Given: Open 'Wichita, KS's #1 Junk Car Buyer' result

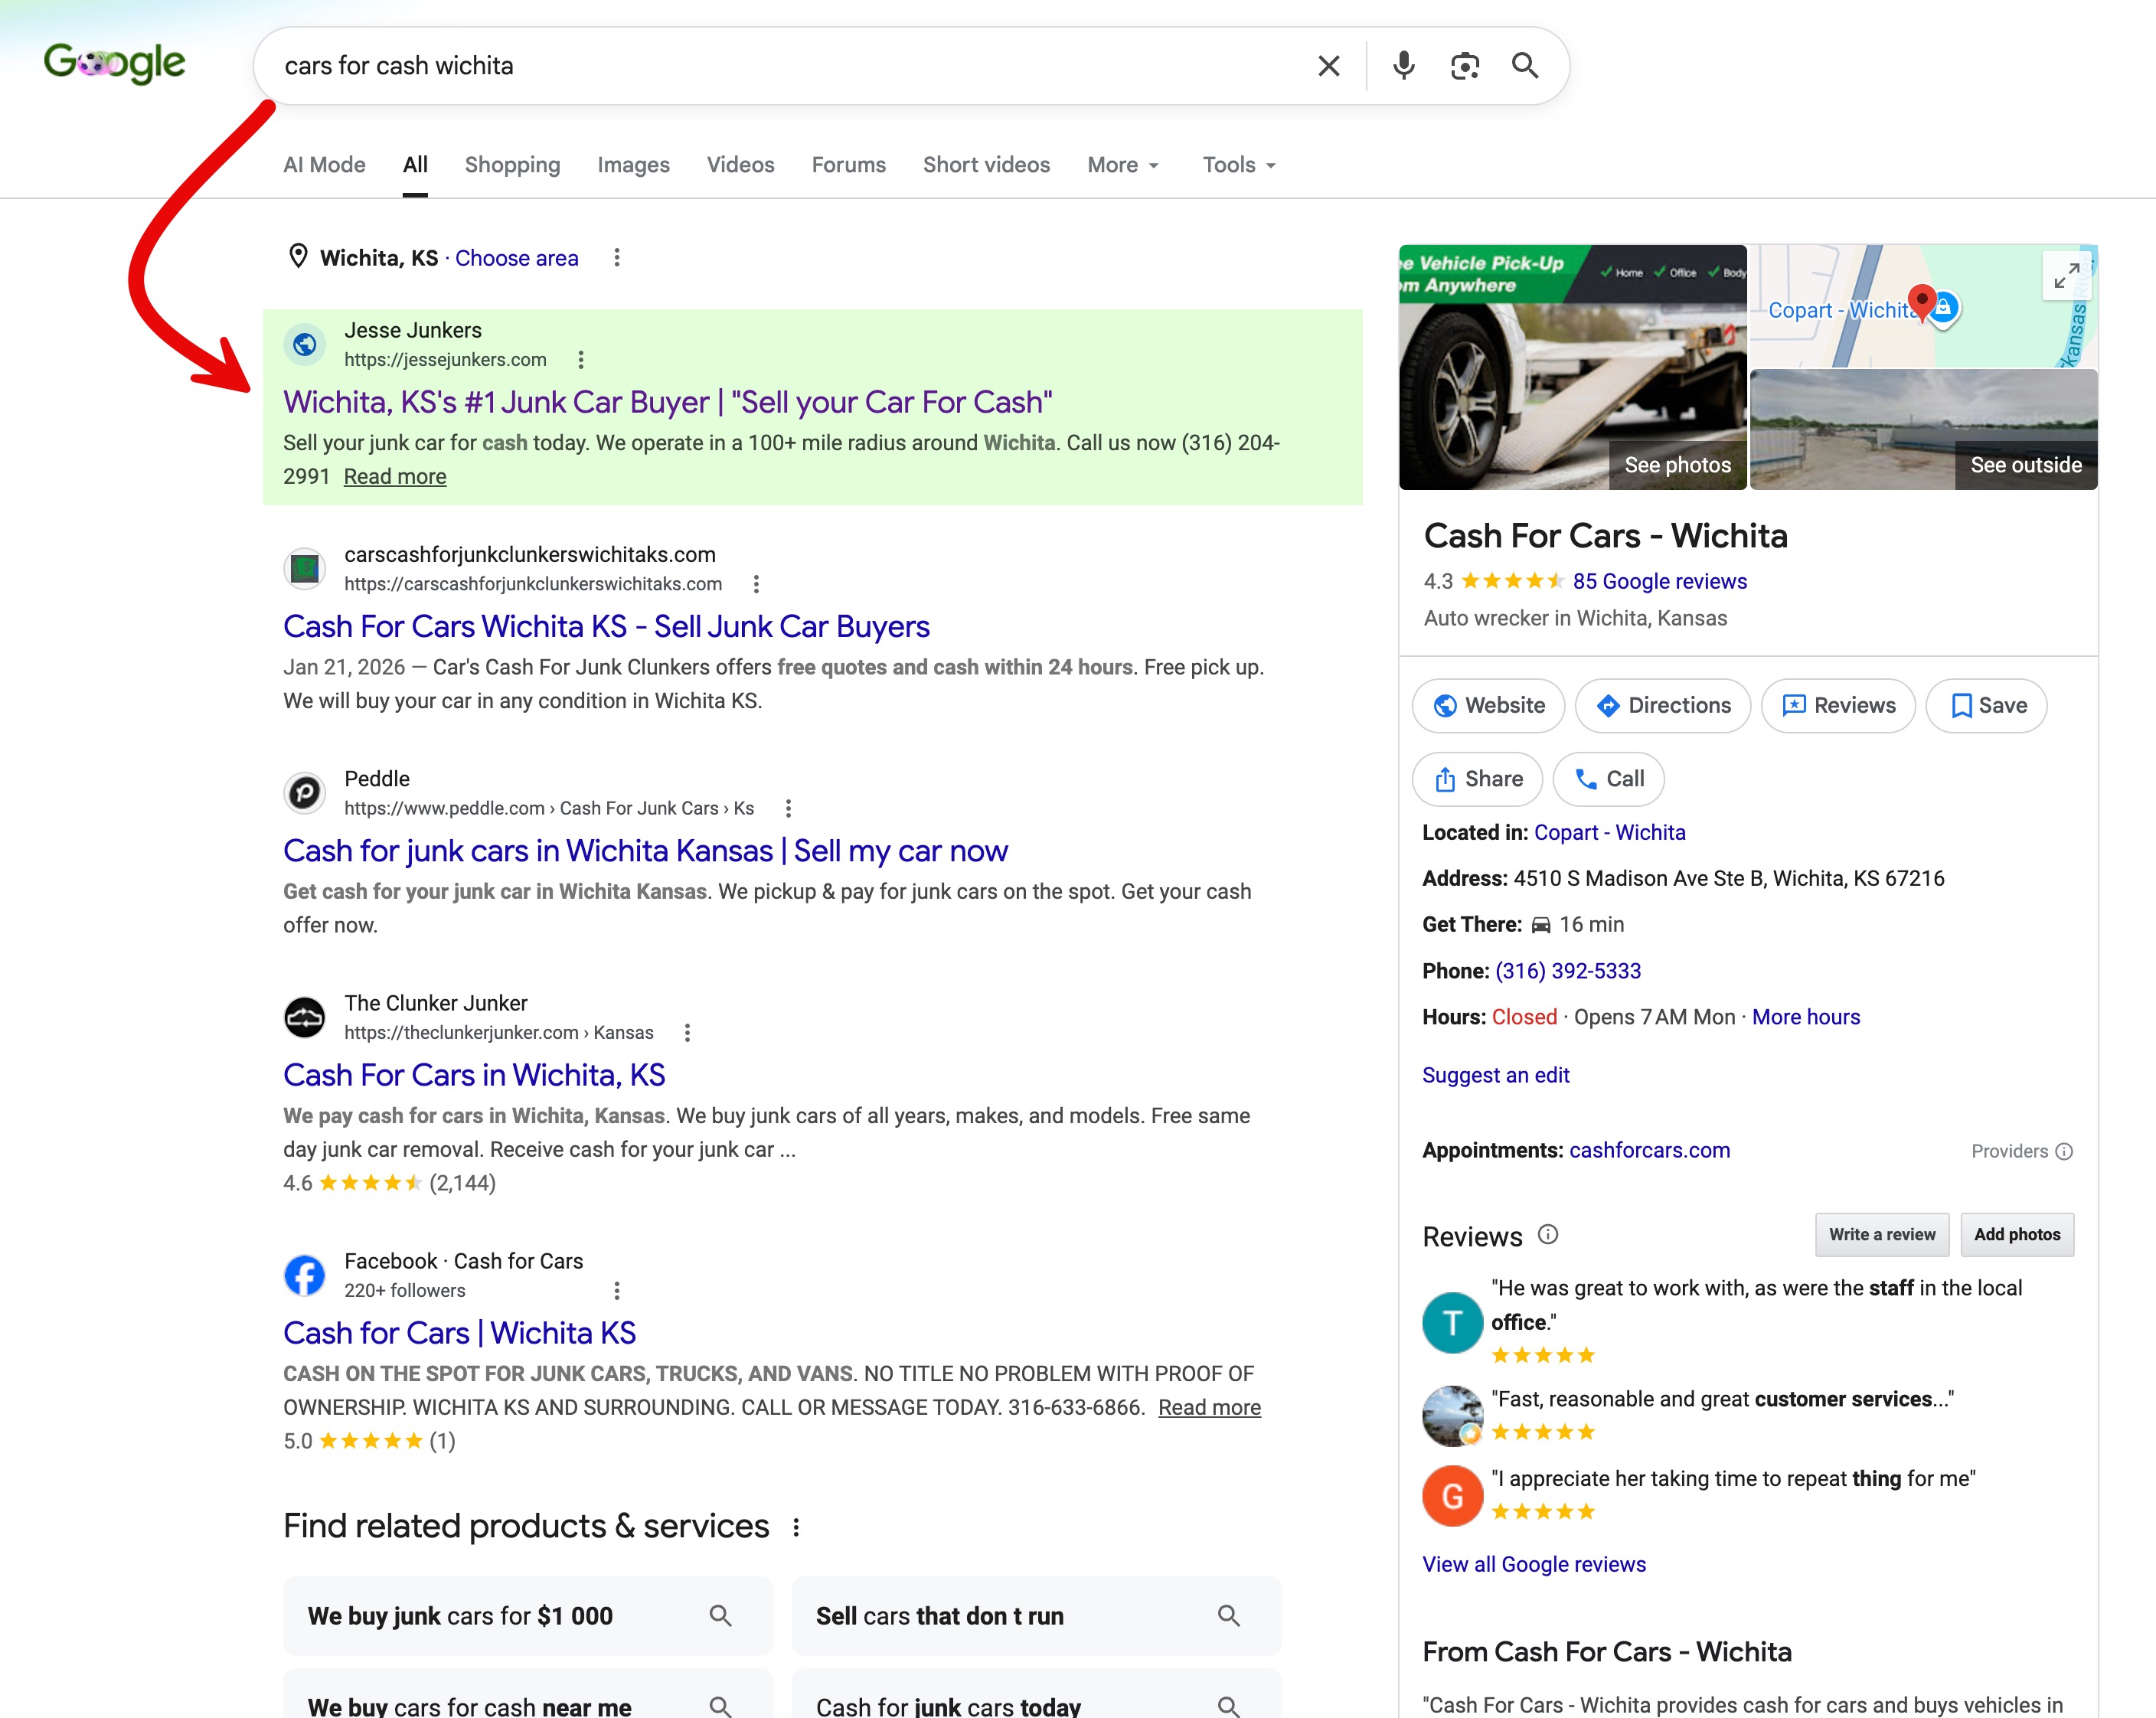Looking at the screenshot, I should tap(667, 402).
